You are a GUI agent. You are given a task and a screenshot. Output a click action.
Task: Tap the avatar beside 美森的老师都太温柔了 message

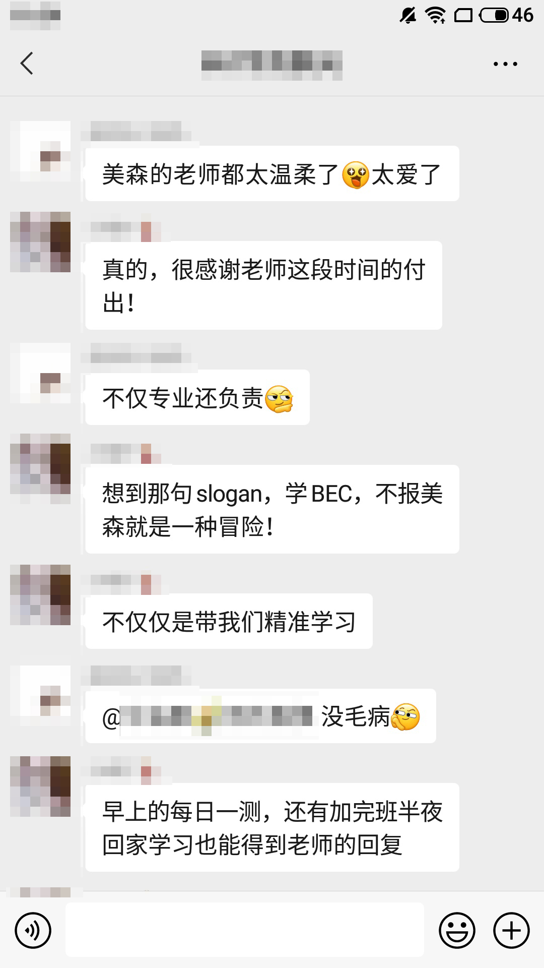pyautogui.click(x=40, y=151)
